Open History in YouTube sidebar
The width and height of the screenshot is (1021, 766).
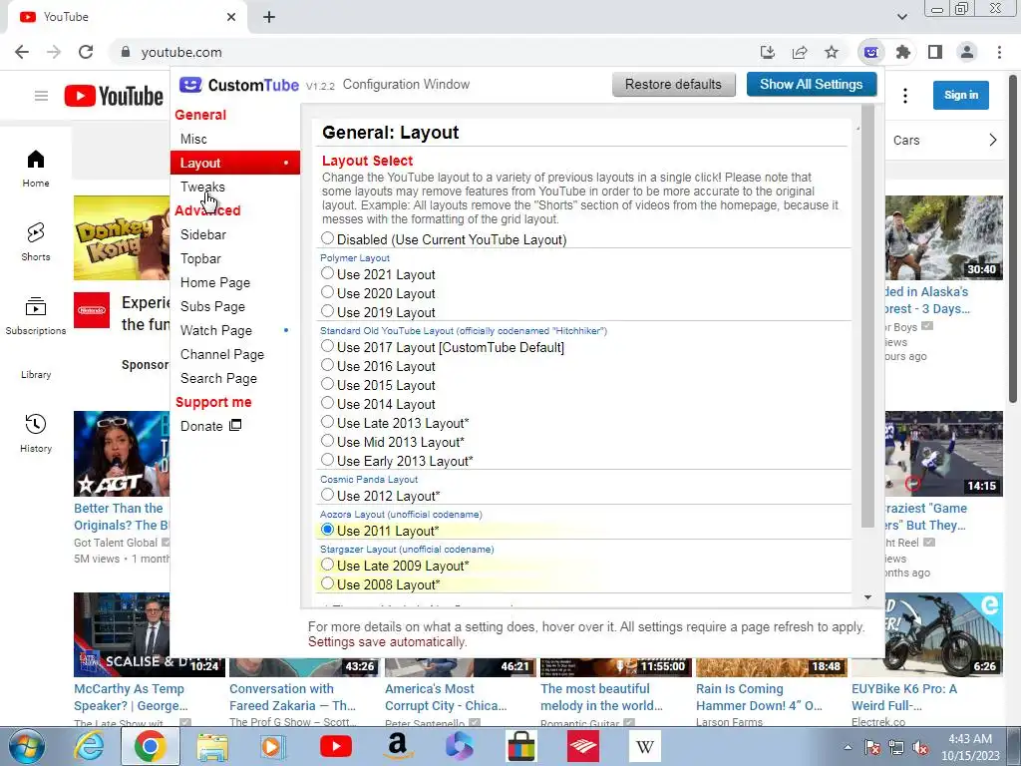point(36,434)
